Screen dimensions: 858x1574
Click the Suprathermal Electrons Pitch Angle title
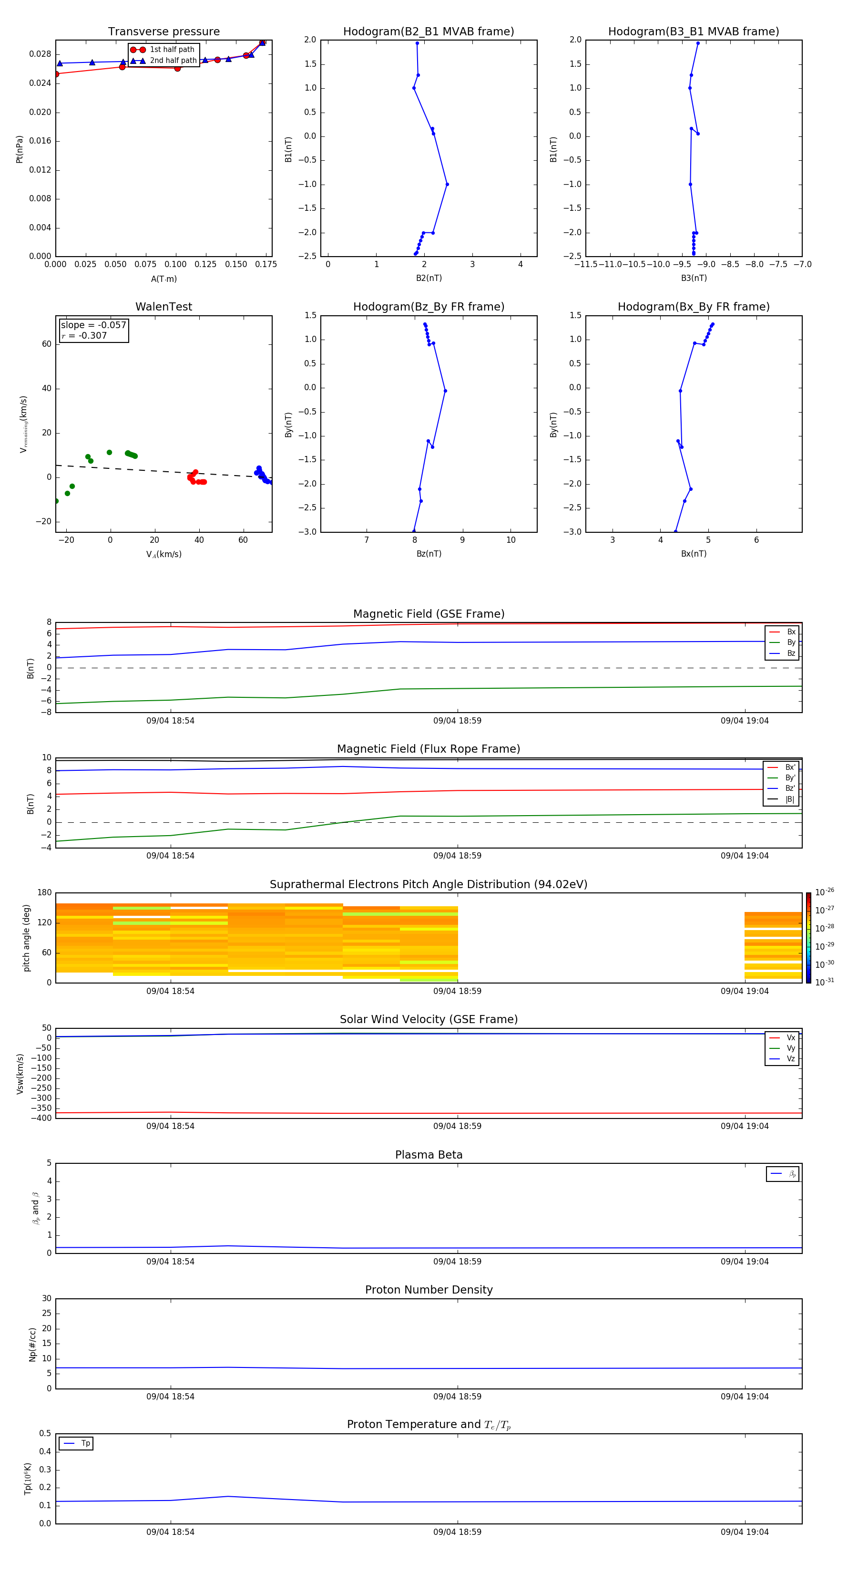(429, 884)
